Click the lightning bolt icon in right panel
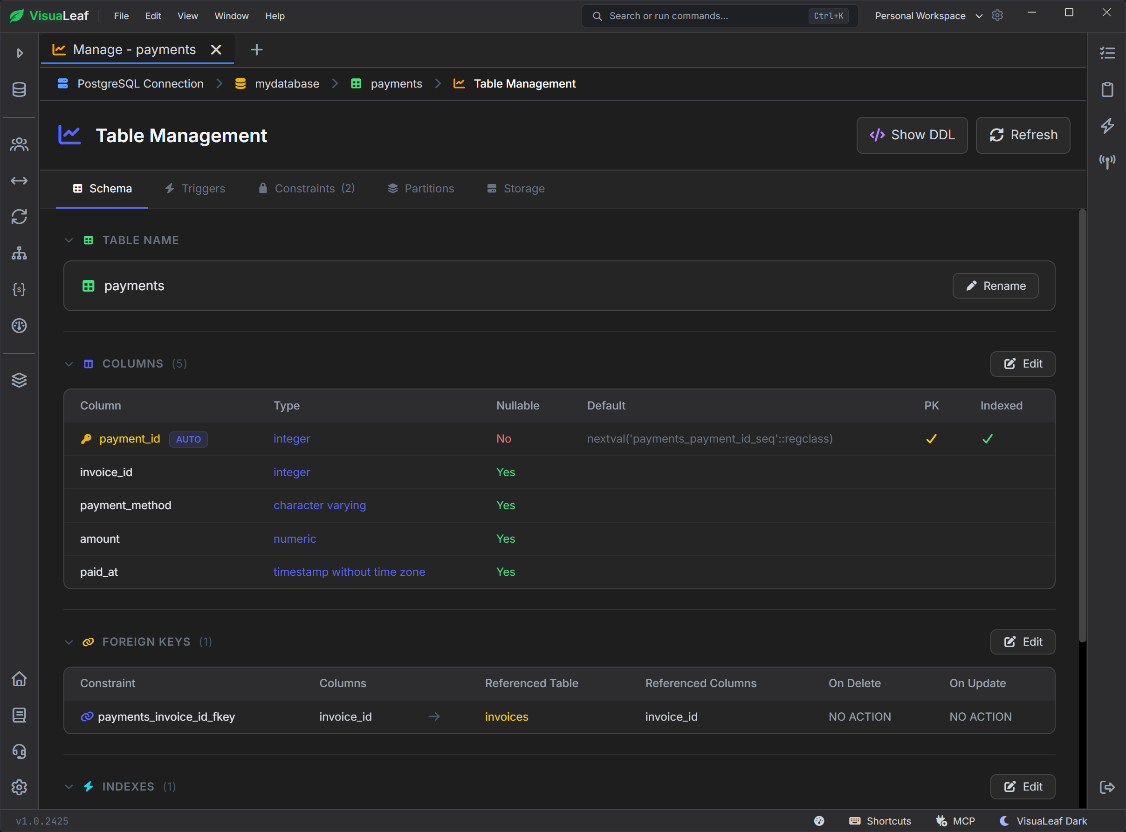This screenshot has width=1126, height=832. [1107, 125]
